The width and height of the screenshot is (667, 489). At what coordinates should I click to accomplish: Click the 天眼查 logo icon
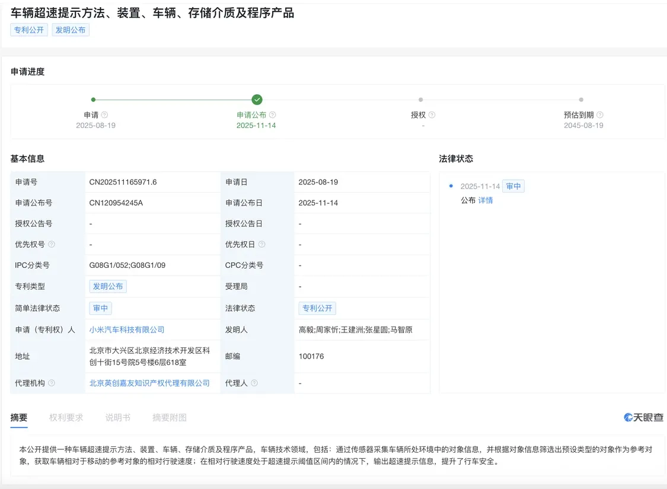coord(627,417)
